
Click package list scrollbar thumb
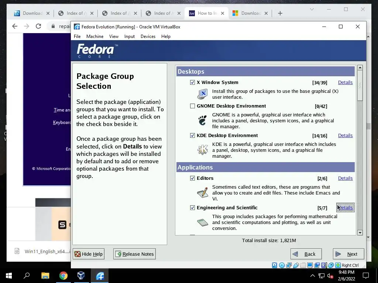360,85
